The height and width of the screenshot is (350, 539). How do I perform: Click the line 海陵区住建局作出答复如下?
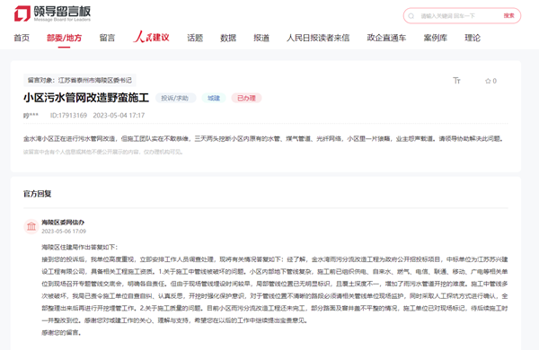[x=80, y=248]
